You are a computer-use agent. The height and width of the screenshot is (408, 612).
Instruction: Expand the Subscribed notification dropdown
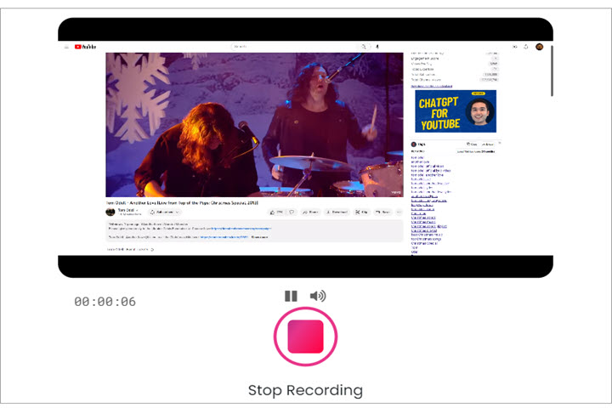coord(165,212)
